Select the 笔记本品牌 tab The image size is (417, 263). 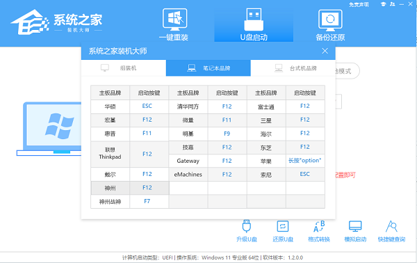click(x=208, y=68)
